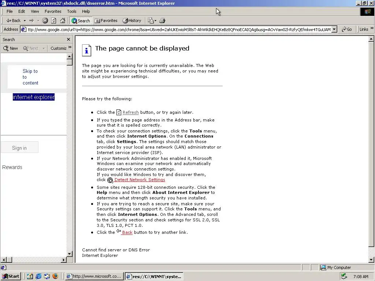Click left arrow of the Search pane horizontal scrollbar
The width and height of the screenshot is (375, 281).
(x=4, y=260)
